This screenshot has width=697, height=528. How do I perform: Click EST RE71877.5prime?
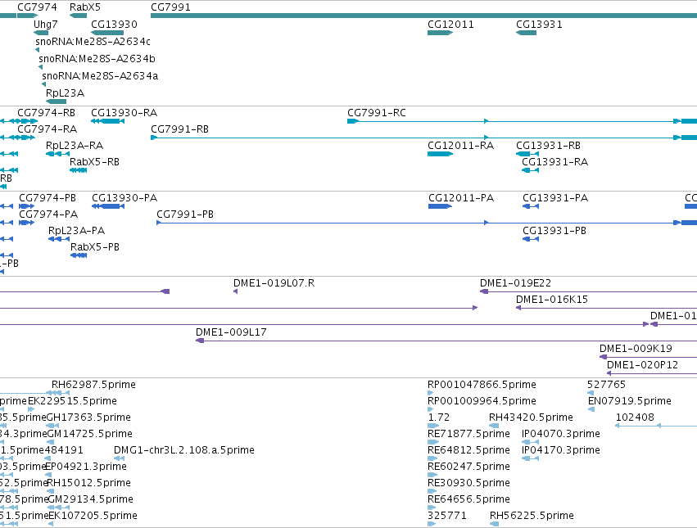tap(468, 434)
